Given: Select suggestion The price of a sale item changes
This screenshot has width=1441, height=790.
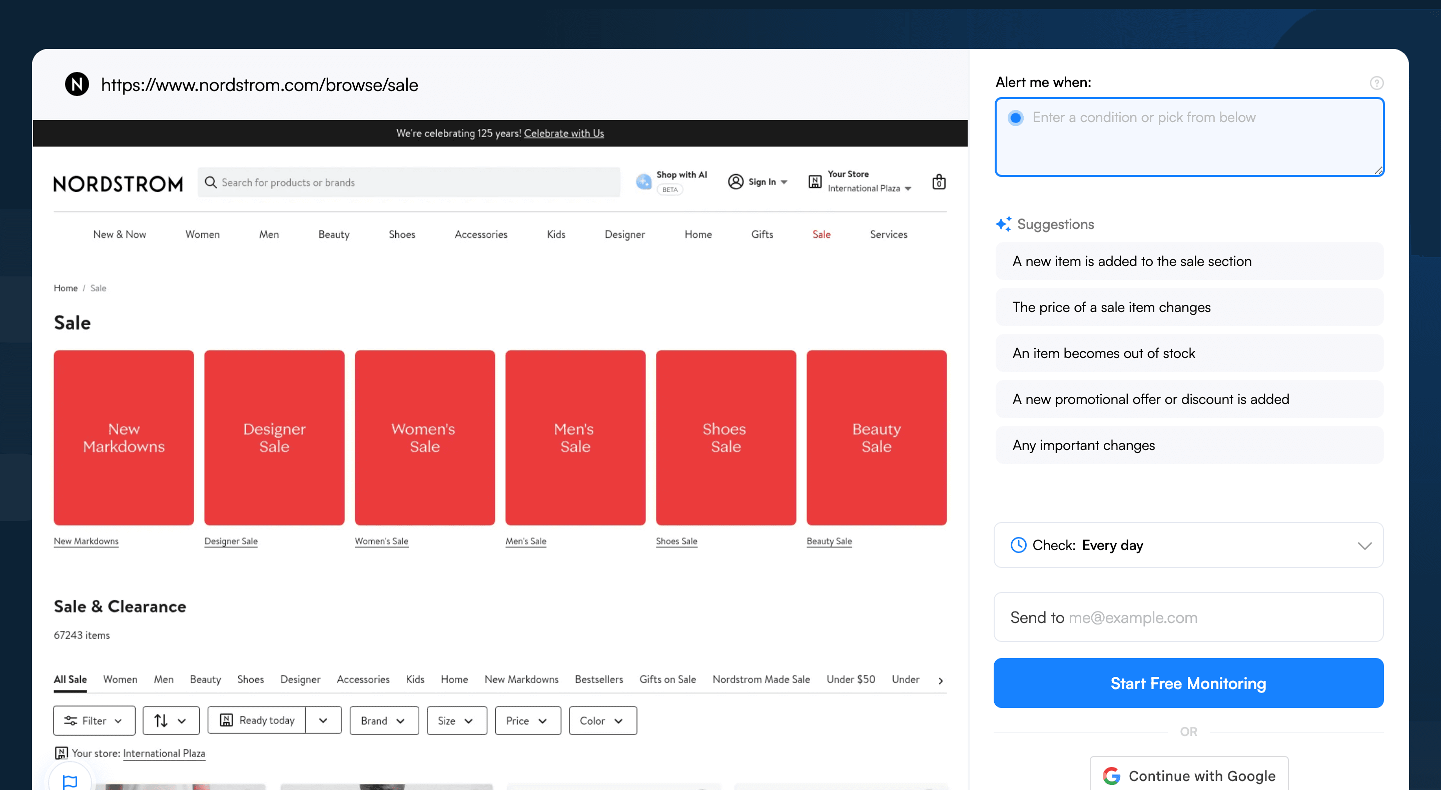Looking at the screenshot, I should (x=1189, y=307).
